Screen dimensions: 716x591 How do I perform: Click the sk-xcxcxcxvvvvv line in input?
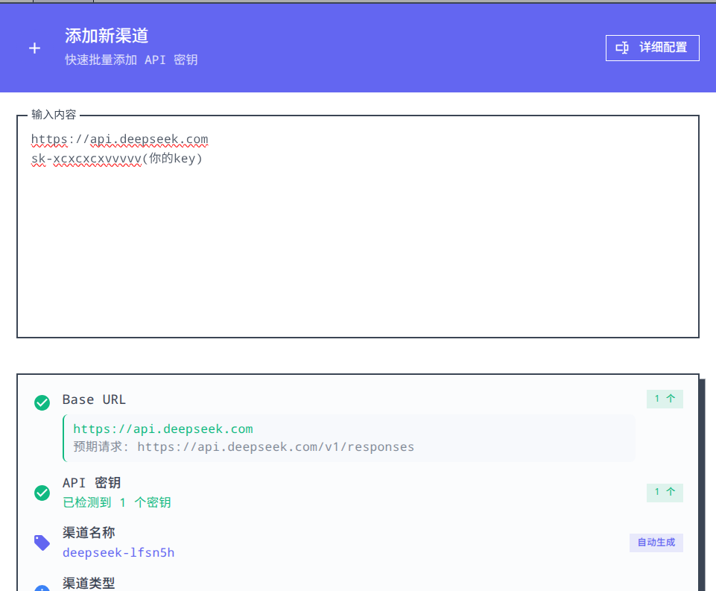point(116,159)
